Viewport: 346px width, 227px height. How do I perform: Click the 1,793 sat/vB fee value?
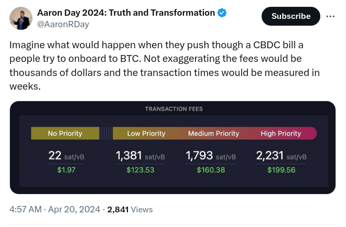[x=211, y=156]
